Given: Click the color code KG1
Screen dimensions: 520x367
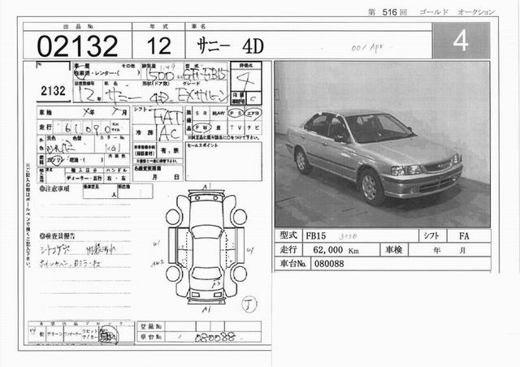Looking at the screenshot, I should [113, 148].
